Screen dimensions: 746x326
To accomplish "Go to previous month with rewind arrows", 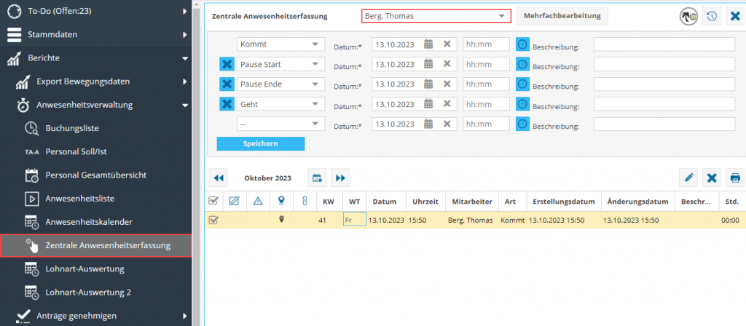I will [219, 178].
